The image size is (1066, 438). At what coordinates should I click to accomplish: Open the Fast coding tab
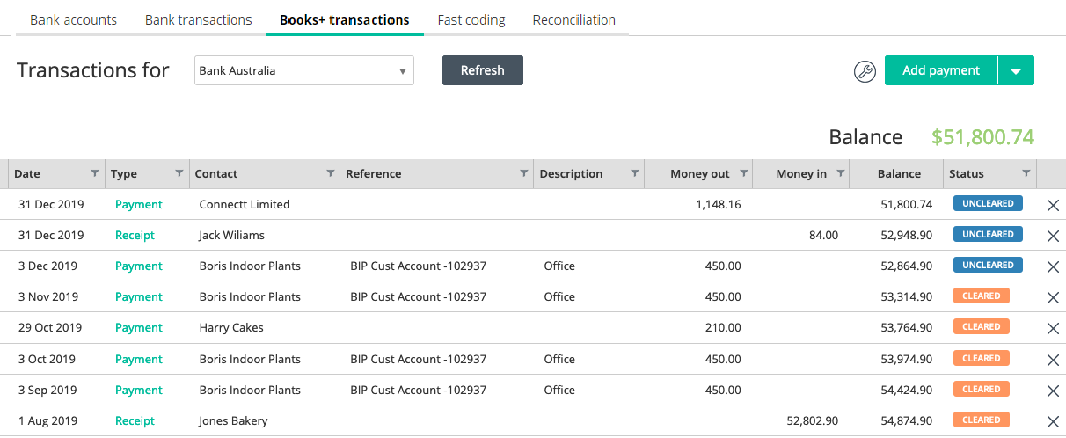[471, 19]
